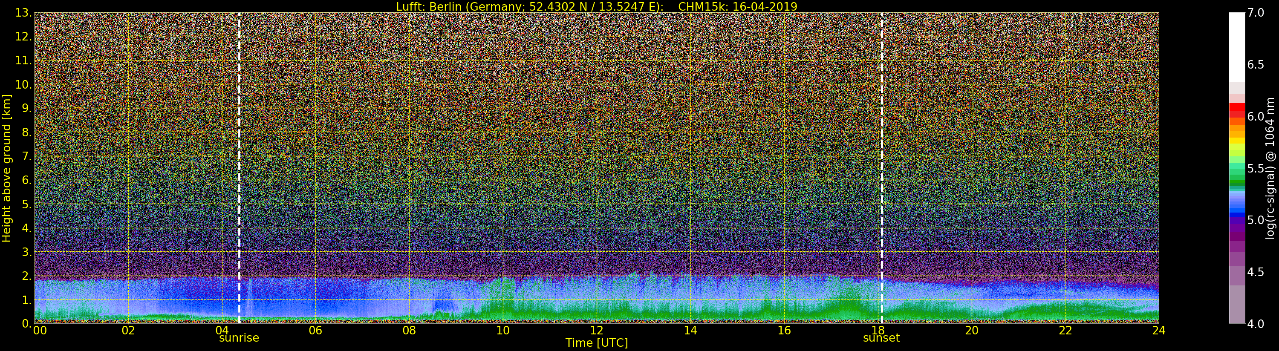This screenshot has height=351, width=1279.
Task: Click the '6.' tick on the height axis
Action: [x=27, y=180]
